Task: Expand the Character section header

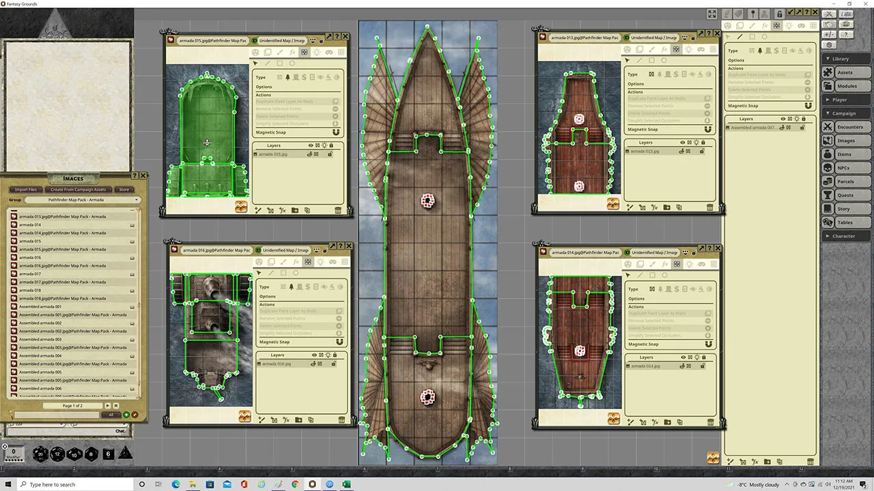Action: coord(847,236)
